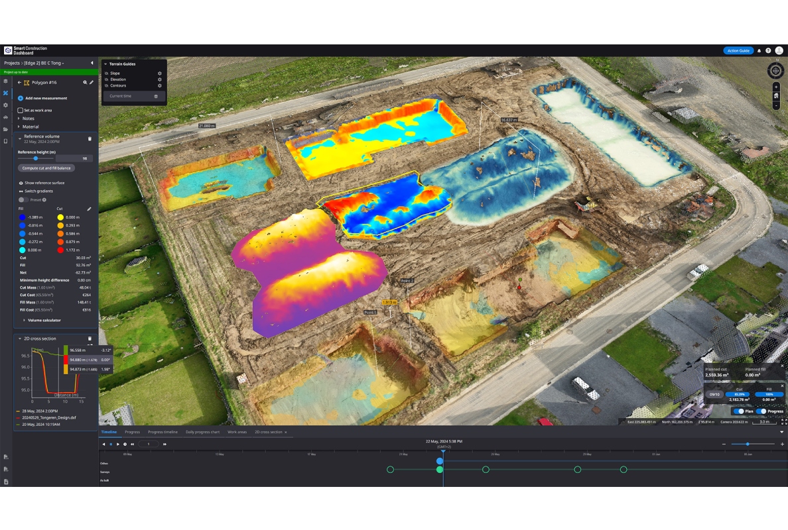Viewport: 788px width, 530px height.
Task: Close the 2D cross section tab
Action: point(286,432)
